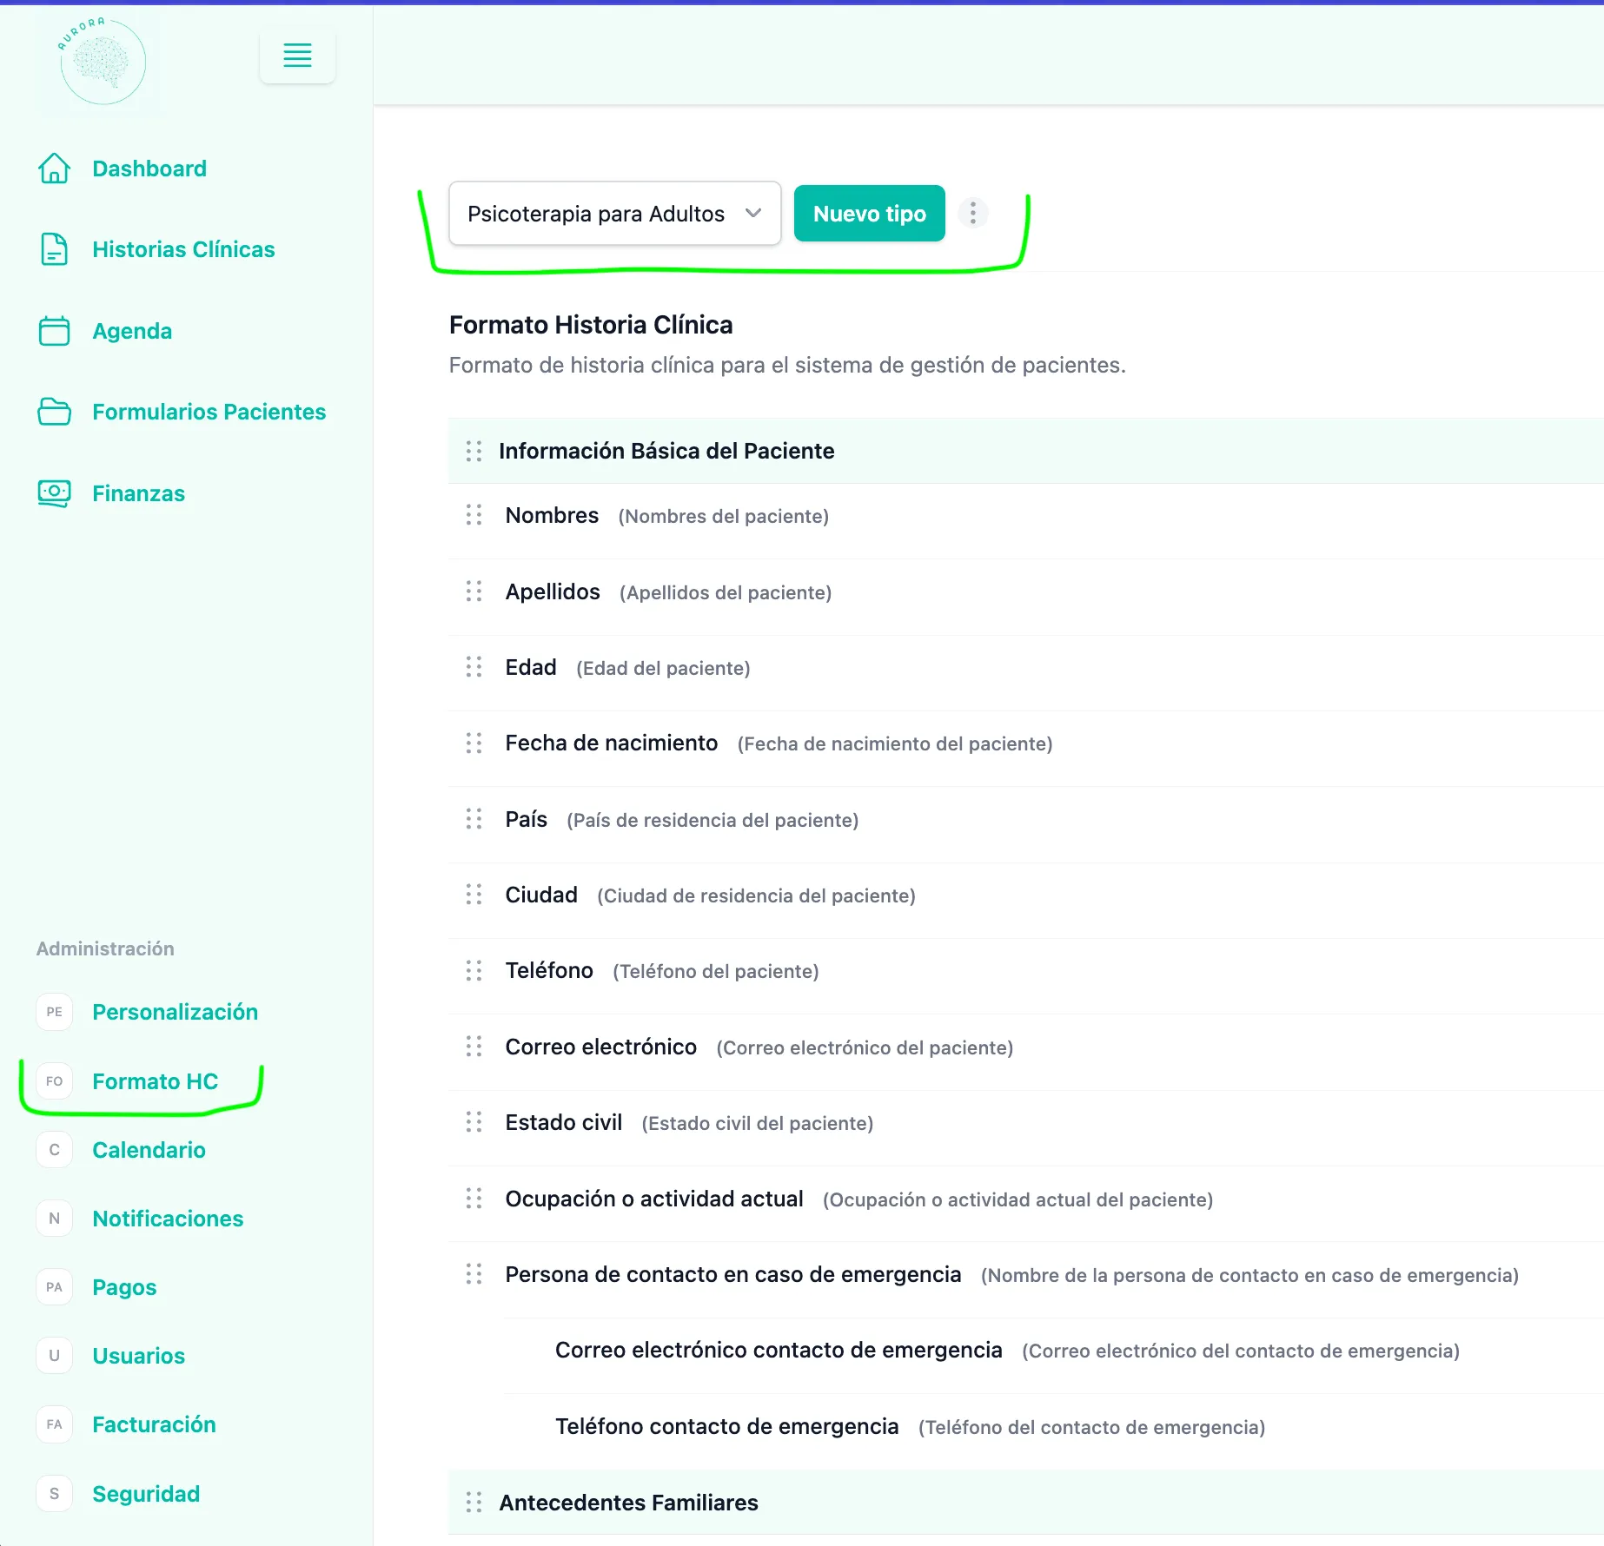Click the Finanzas money icon
Image resolution: width=1604 pixels, height=1546 pixels.
(x=54, y=493)
